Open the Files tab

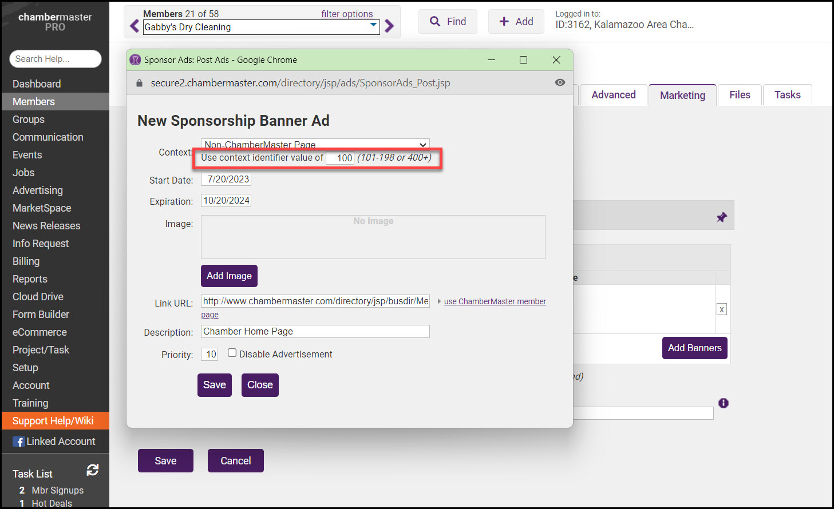pos(740,95)
